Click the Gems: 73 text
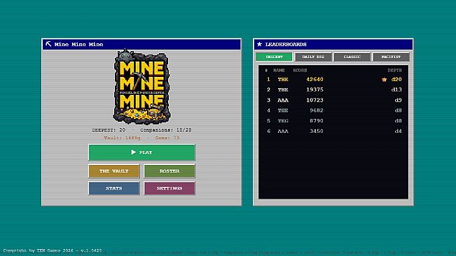The height and width of the screenshot is (256, 456). (x=167, y=138)
